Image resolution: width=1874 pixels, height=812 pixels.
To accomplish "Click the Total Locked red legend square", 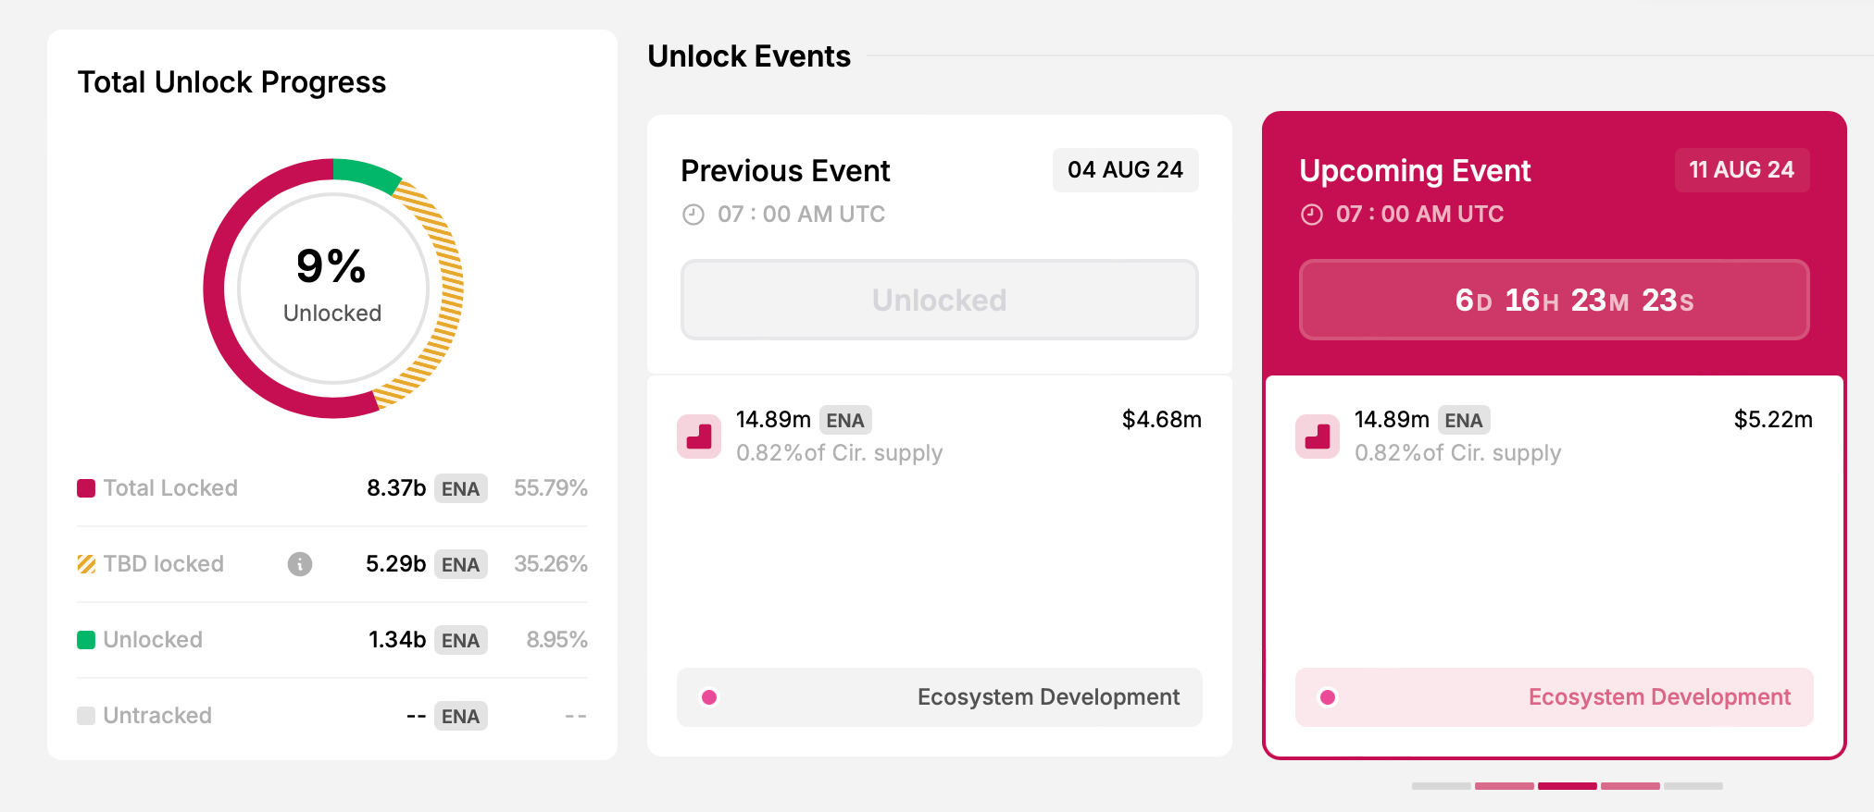I will pos(86,488).
